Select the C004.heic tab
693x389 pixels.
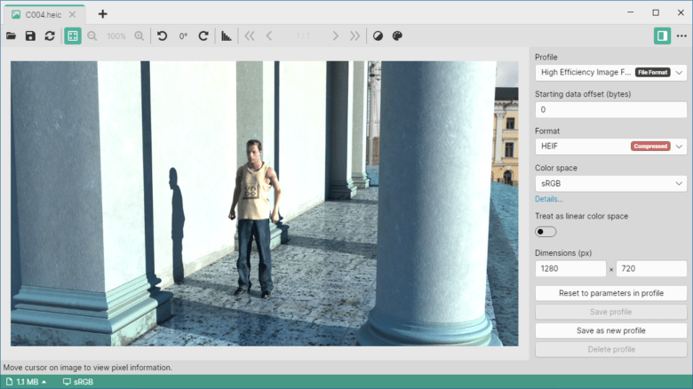(x=44, y=14)
